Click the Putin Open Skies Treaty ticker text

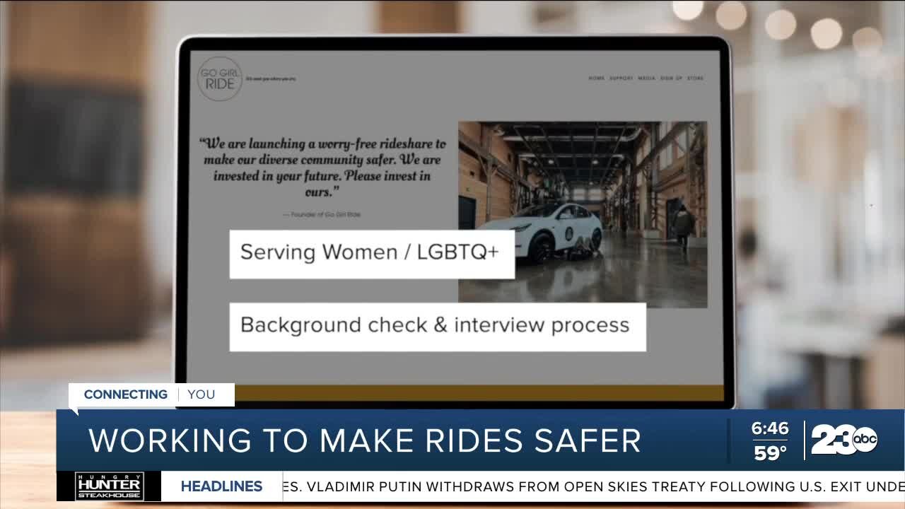[594, 486]
